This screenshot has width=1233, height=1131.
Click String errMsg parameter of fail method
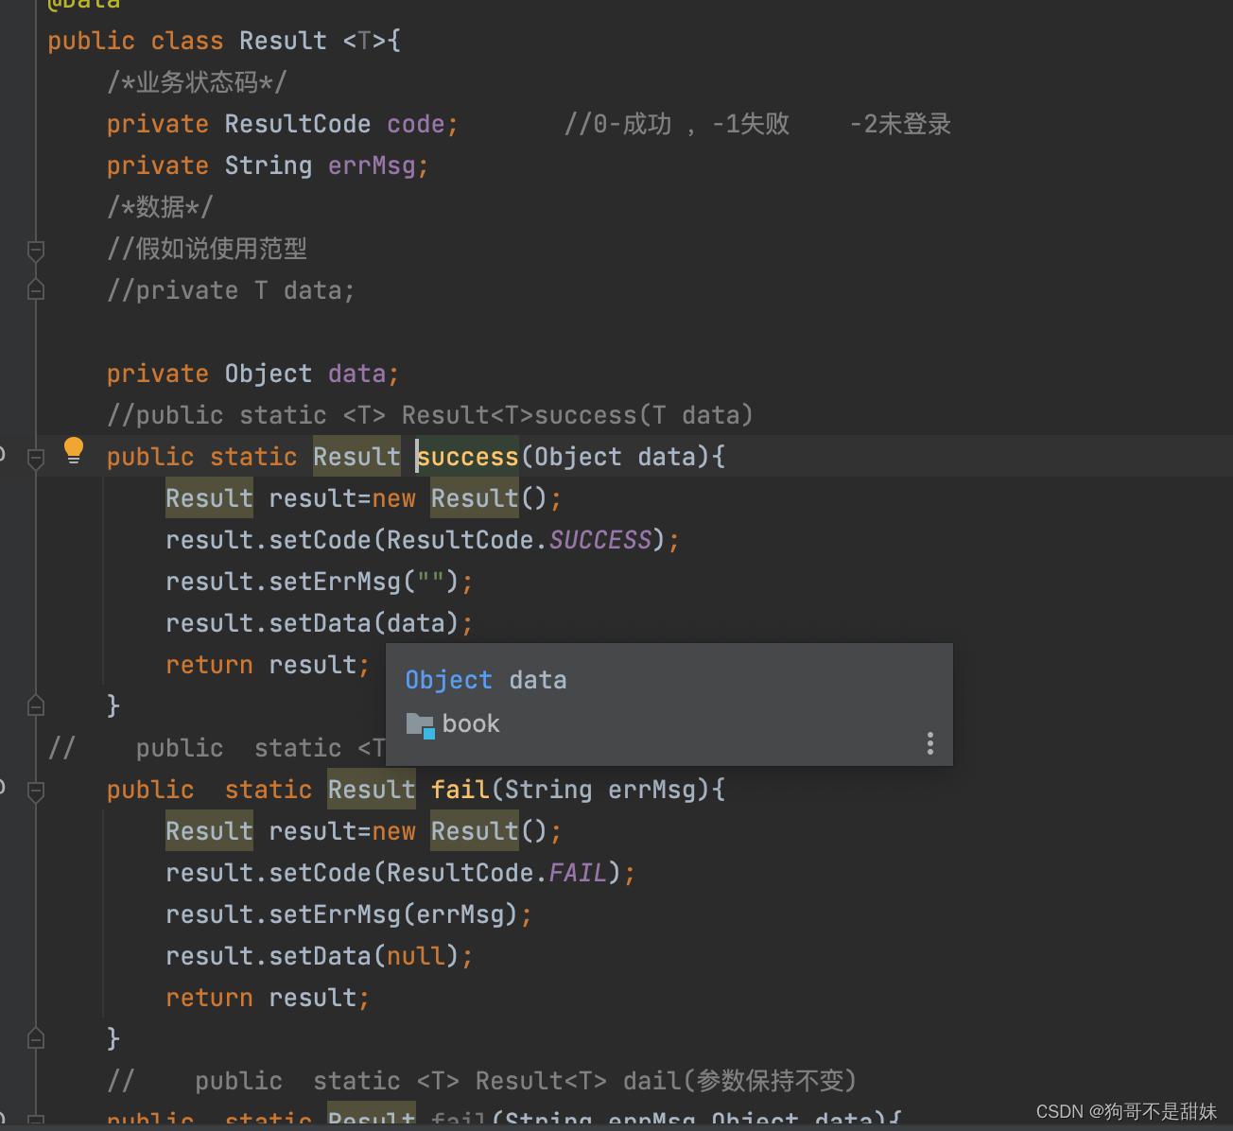point(607,790)
